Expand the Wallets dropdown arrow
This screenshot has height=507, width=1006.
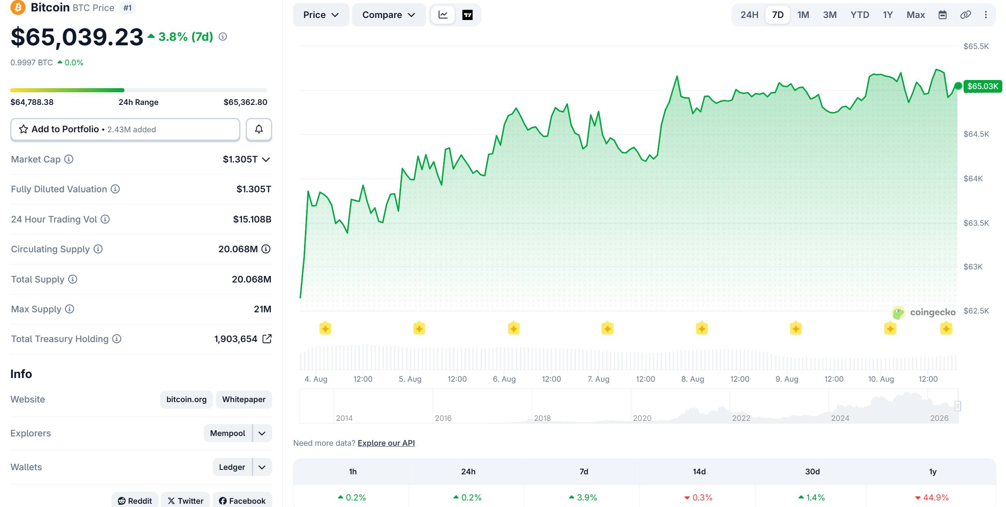[x=262, y=467]
